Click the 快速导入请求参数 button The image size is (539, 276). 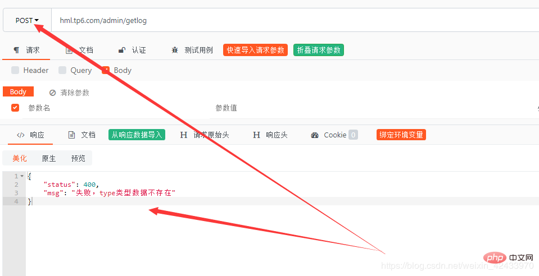(x=255, y=50)
